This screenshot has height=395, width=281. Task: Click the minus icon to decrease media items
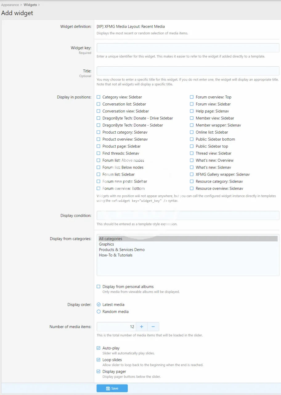(153, 326)
